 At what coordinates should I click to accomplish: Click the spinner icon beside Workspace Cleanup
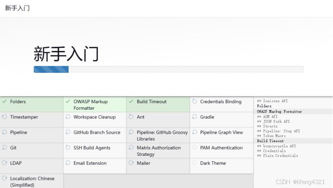click(x=68, y=117)
